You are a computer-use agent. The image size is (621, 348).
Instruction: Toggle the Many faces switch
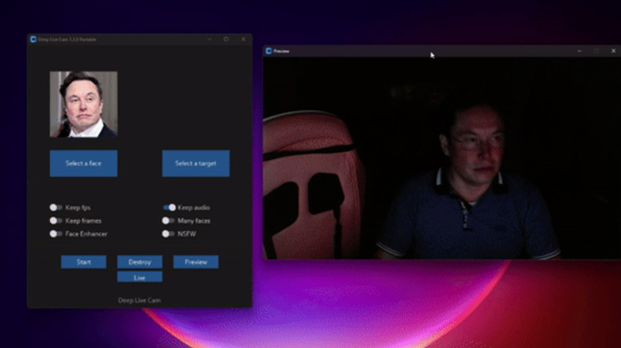click(168, 220)
